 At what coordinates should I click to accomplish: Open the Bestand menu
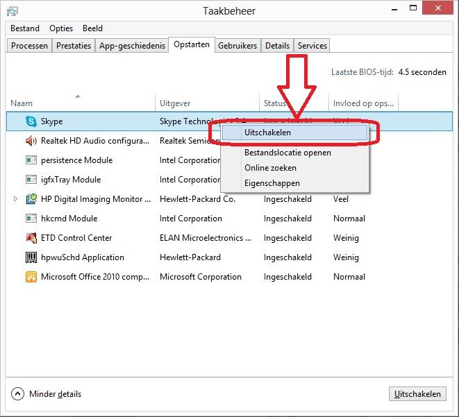point(25,28)
